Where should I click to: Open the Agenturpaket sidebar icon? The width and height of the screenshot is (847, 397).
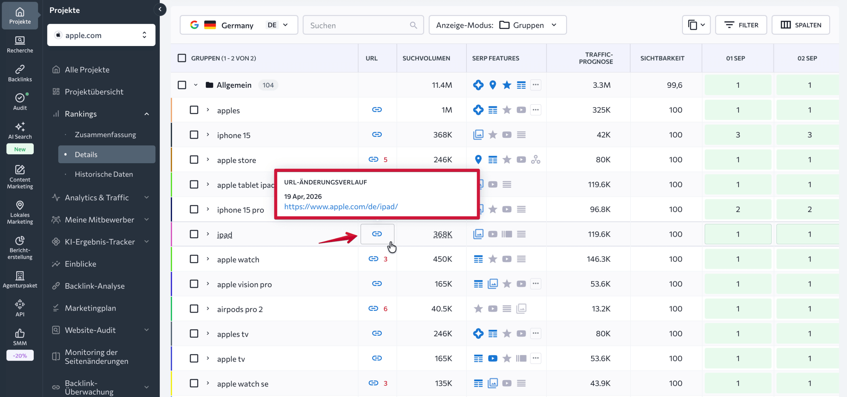point(20,279)
